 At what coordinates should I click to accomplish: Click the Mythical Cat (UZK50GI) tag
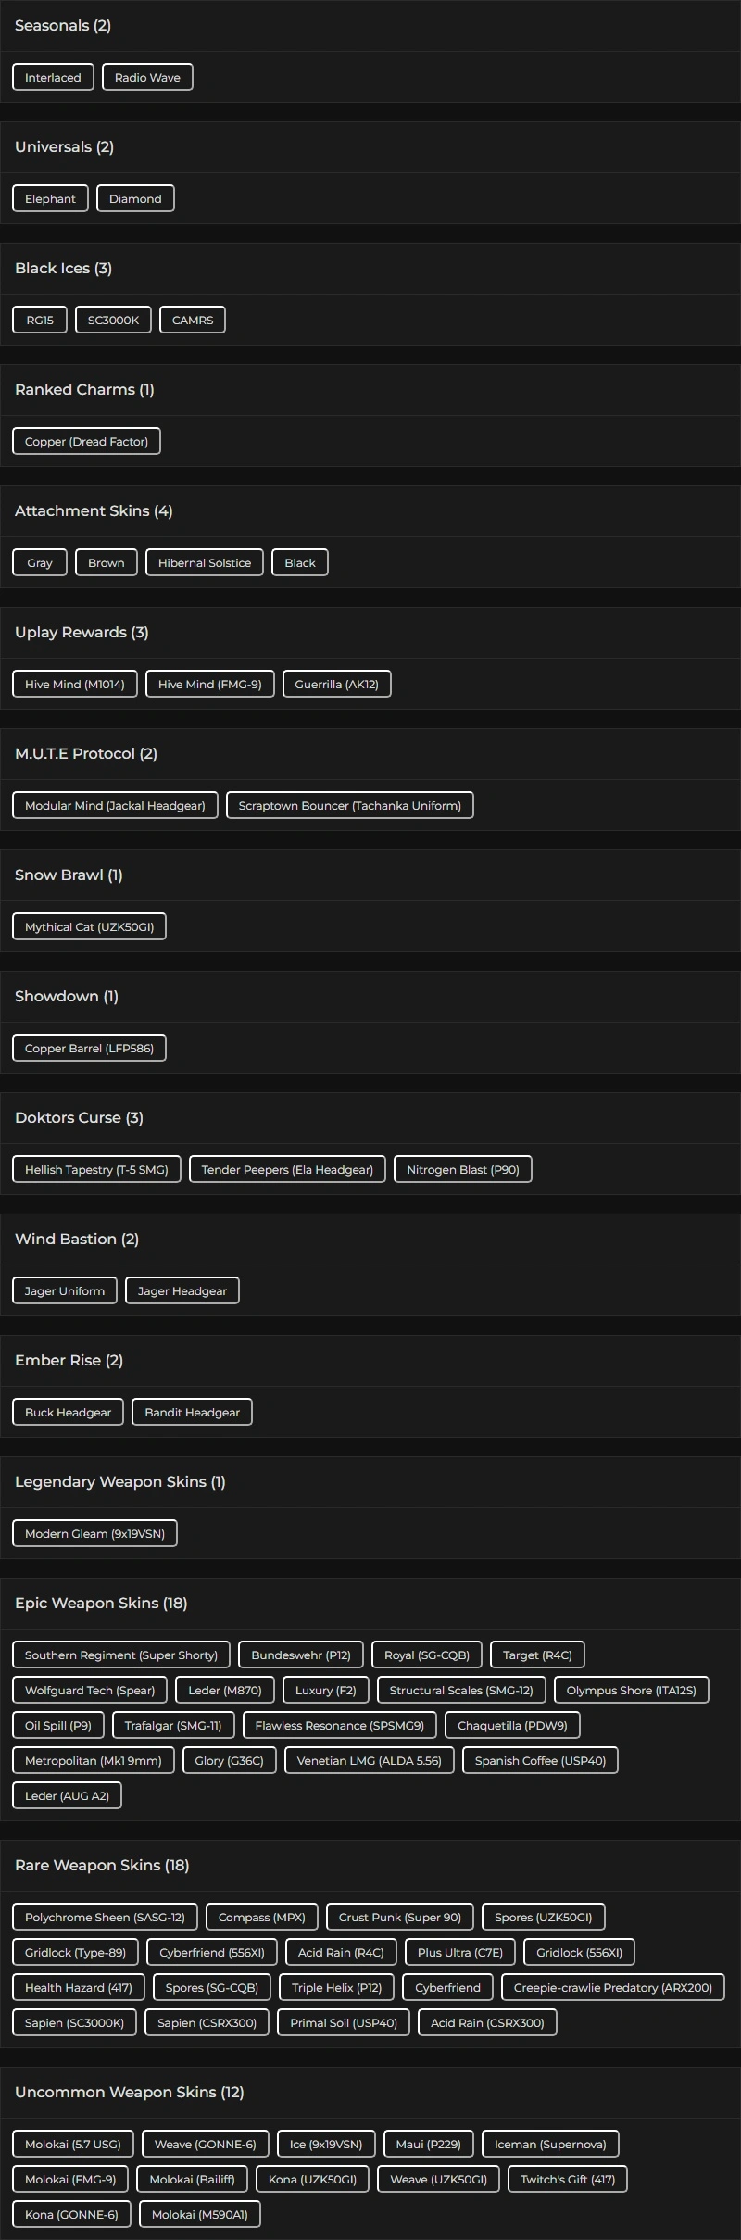pyautogui.click(x=89, y=927)
